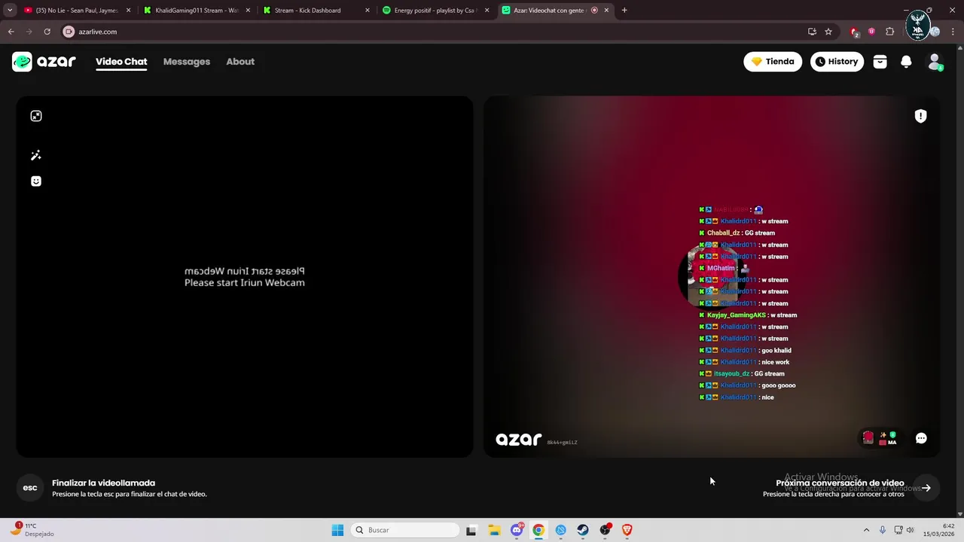This screenshot has width=964, height=542.
Task: Close the Azar Videochat tab
Action: (x=606, y=11)
